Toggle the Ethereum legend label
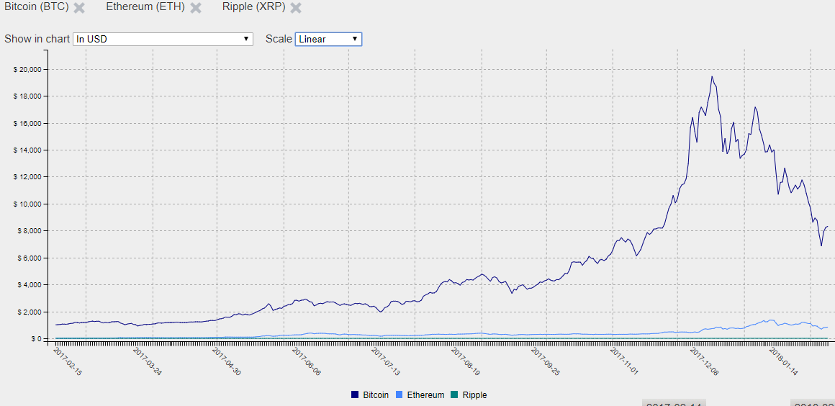 pyautogui.click(x=425, y=395)
